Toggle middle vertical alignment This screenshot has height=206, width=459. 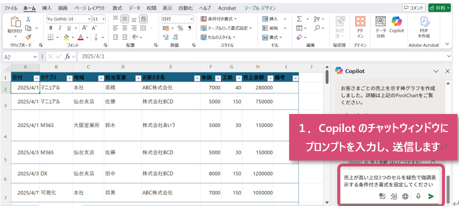pyautogui.click(x=125, y=19)
